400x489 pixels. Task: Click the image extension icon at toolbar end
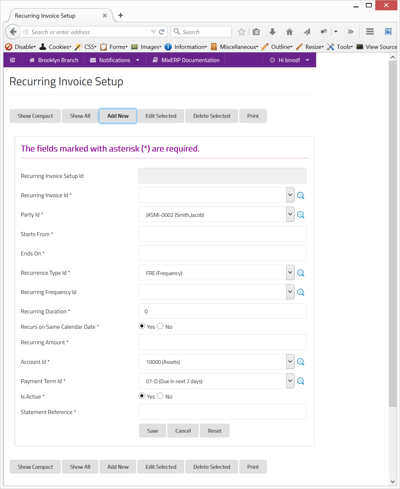tap(388, 32)
